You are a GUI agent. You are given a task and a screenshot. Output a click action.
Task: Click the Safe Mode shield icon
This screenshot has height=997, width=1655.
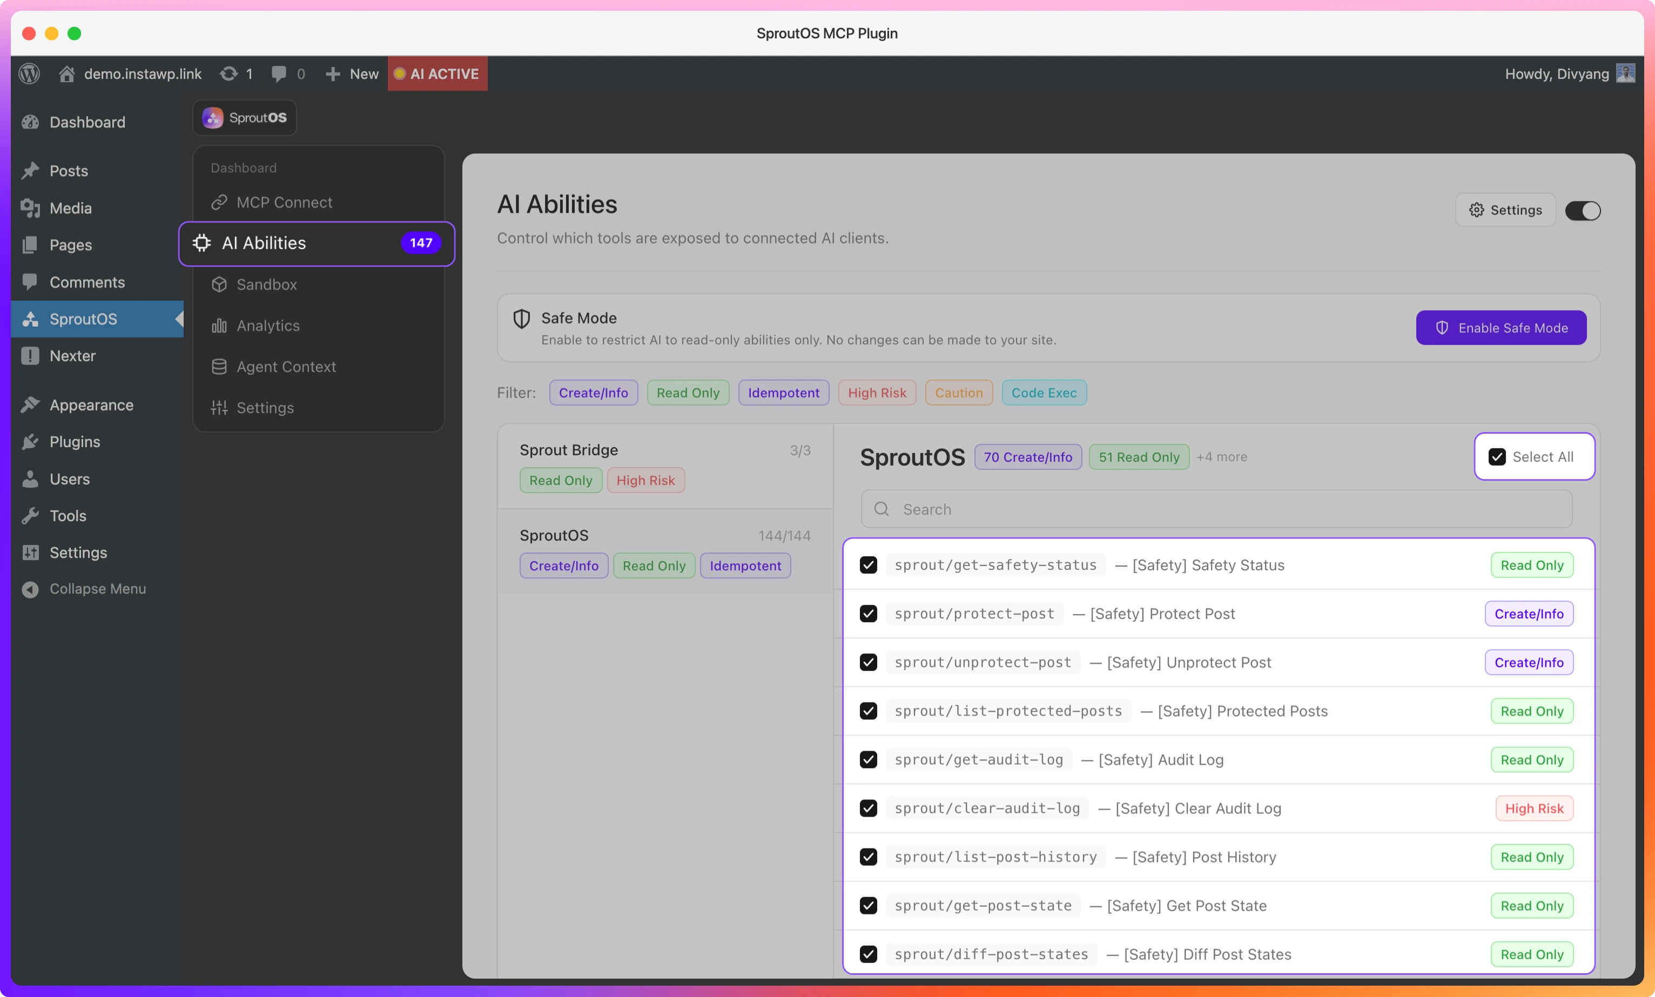(x=522, y=318)
